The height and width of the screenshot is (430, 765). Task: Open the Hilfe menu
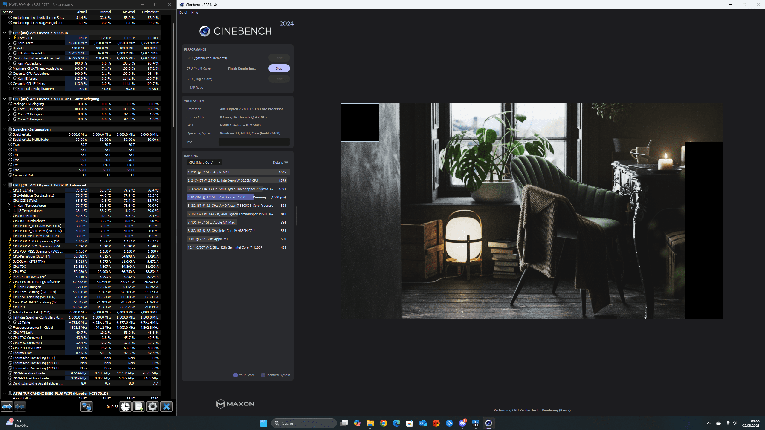click(195, 13)
